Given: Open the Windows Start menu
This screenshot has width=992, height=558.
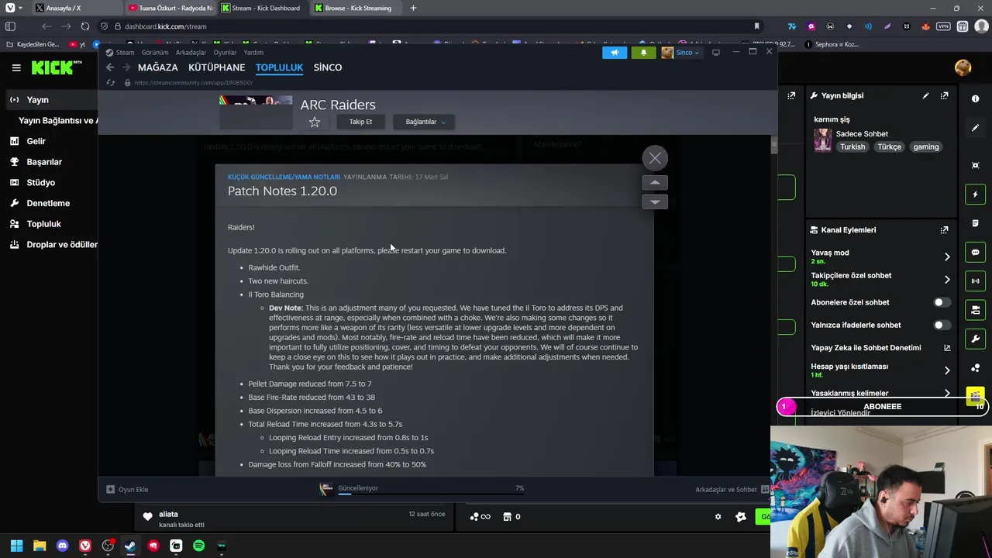Looking at the screenshot, I should tap(16, 546).
